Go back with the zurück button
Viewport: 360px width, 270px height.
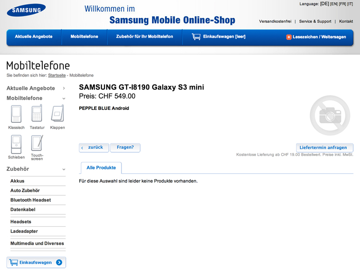pyautogui.click(x=94, y=148)
